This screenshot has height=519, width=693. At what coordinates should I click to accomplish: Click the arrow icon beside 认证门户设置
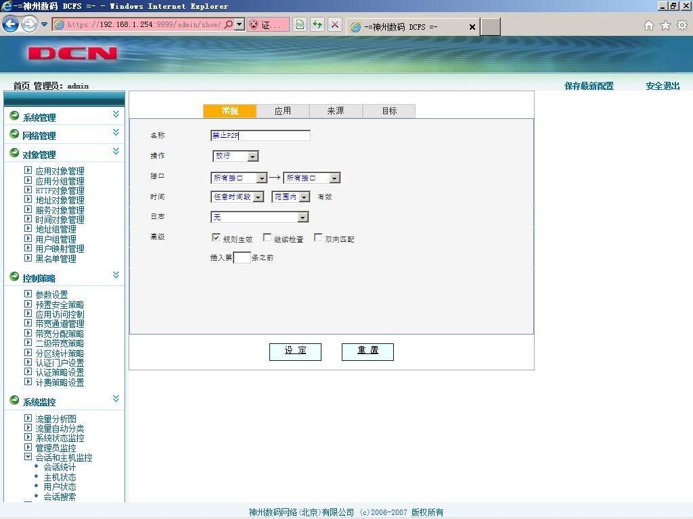[28, 362]
